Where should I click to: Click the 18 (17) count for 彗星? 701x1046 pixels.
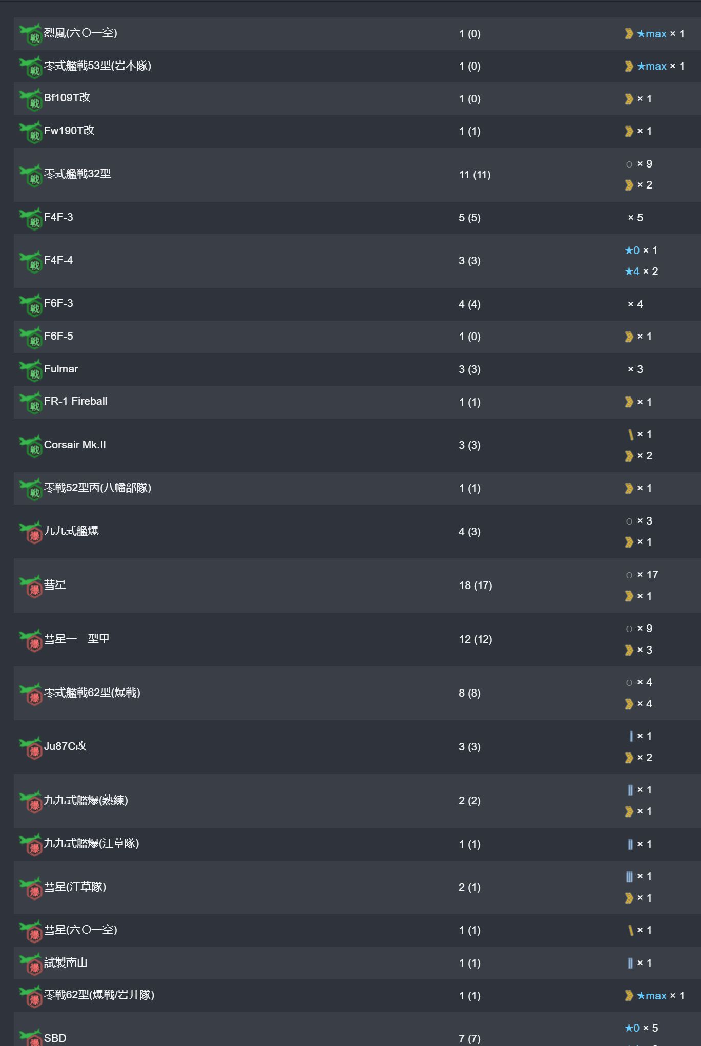click(x=476, y=585)
